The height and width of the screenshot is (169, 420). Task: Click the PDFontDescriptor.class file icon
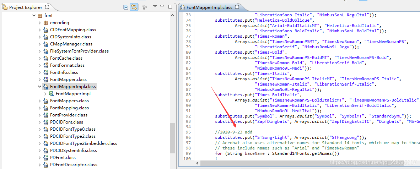(46, 165)
